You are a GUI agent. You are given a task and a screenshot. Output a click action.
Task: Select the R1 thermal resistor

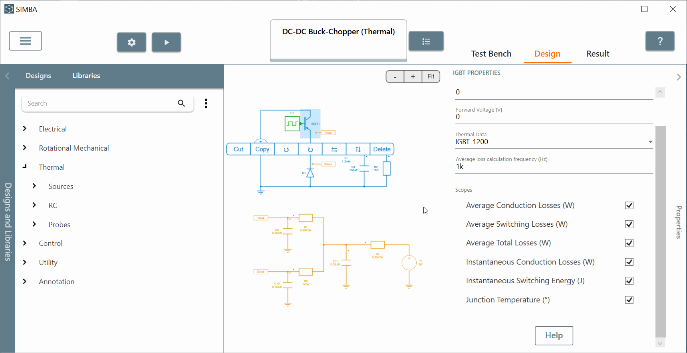pos(306,218)
